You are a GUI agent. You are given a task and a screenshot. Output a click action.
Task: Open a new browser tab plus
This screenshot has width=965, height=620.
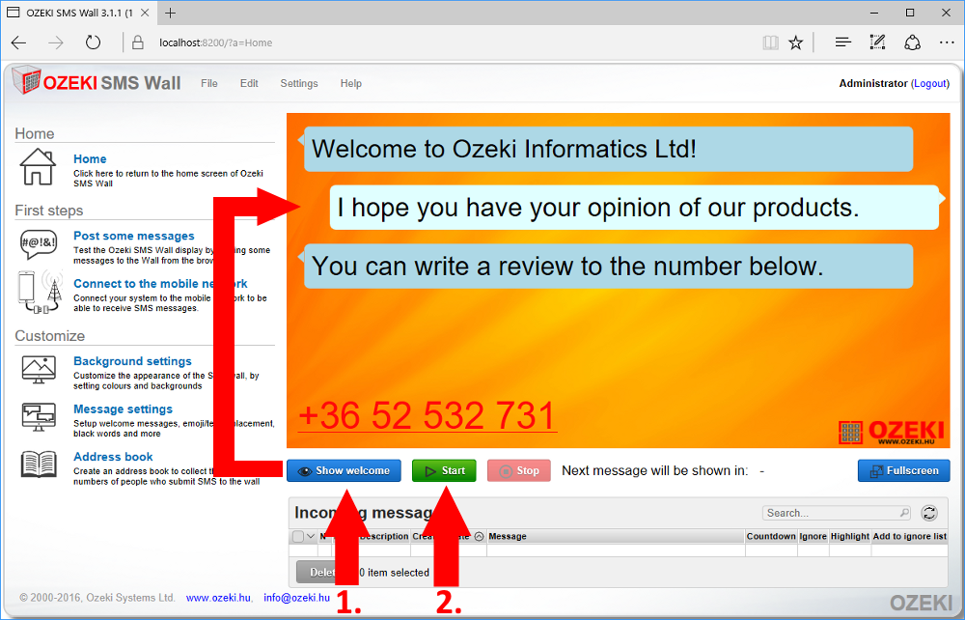click(x=171, y=13)
